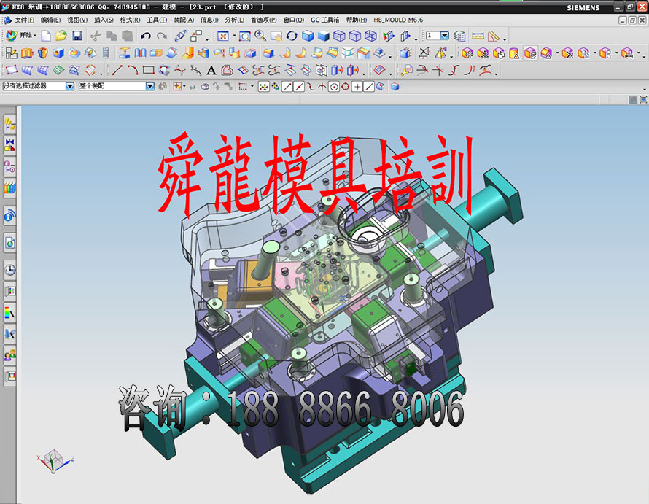
Task: Open the 整个装配 selection scope dropdown
Action: tap(149, 86)
